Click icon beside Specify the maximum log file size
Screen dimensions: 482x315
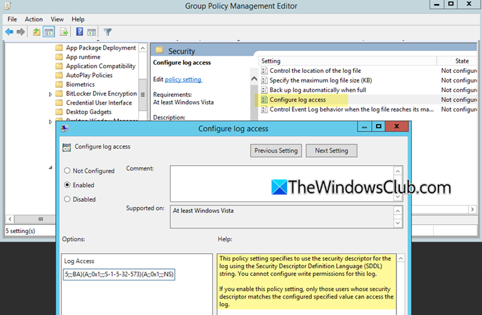[x=264, y=80]
